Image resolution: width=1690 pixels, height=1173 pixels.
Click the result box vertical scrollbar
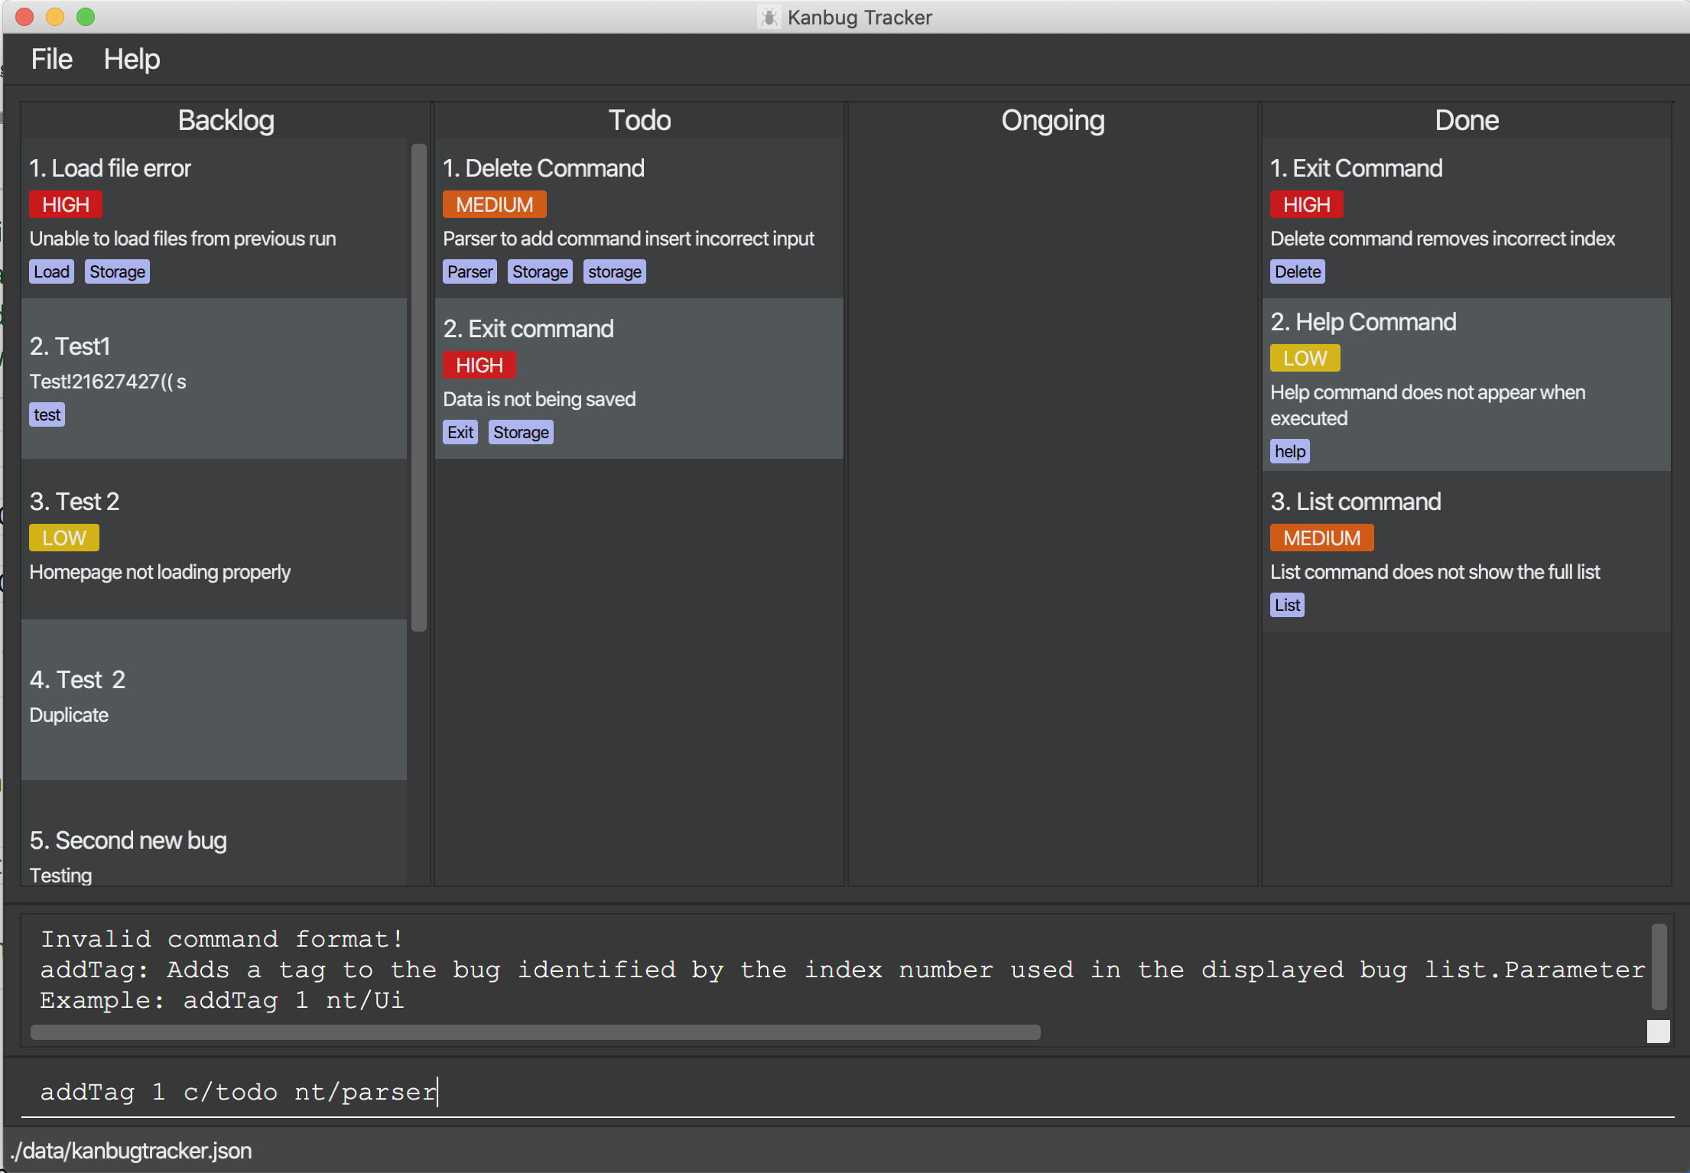1659,967
